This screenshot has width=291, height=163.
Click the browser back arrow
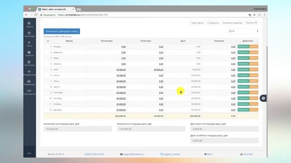pos(26,15)
